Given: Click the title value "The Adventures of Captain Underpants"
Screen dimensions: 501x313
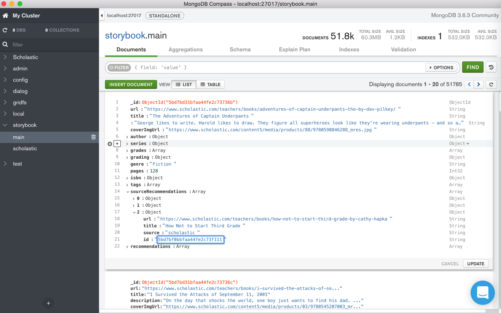Looking at the screenshot, I should 201,116.
